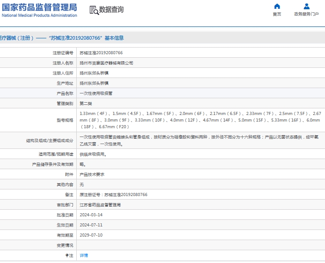
Task: Click the 生产地址 address value
Action: click(94, 83)
